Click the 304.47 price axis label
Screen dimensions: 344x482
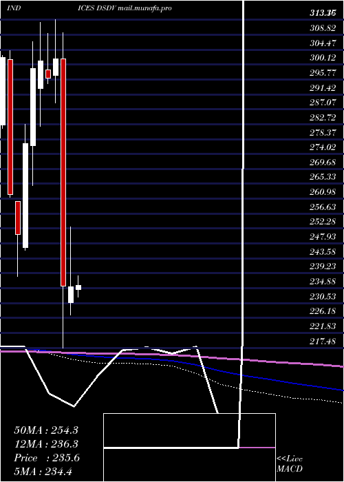[x=323, y=43]
